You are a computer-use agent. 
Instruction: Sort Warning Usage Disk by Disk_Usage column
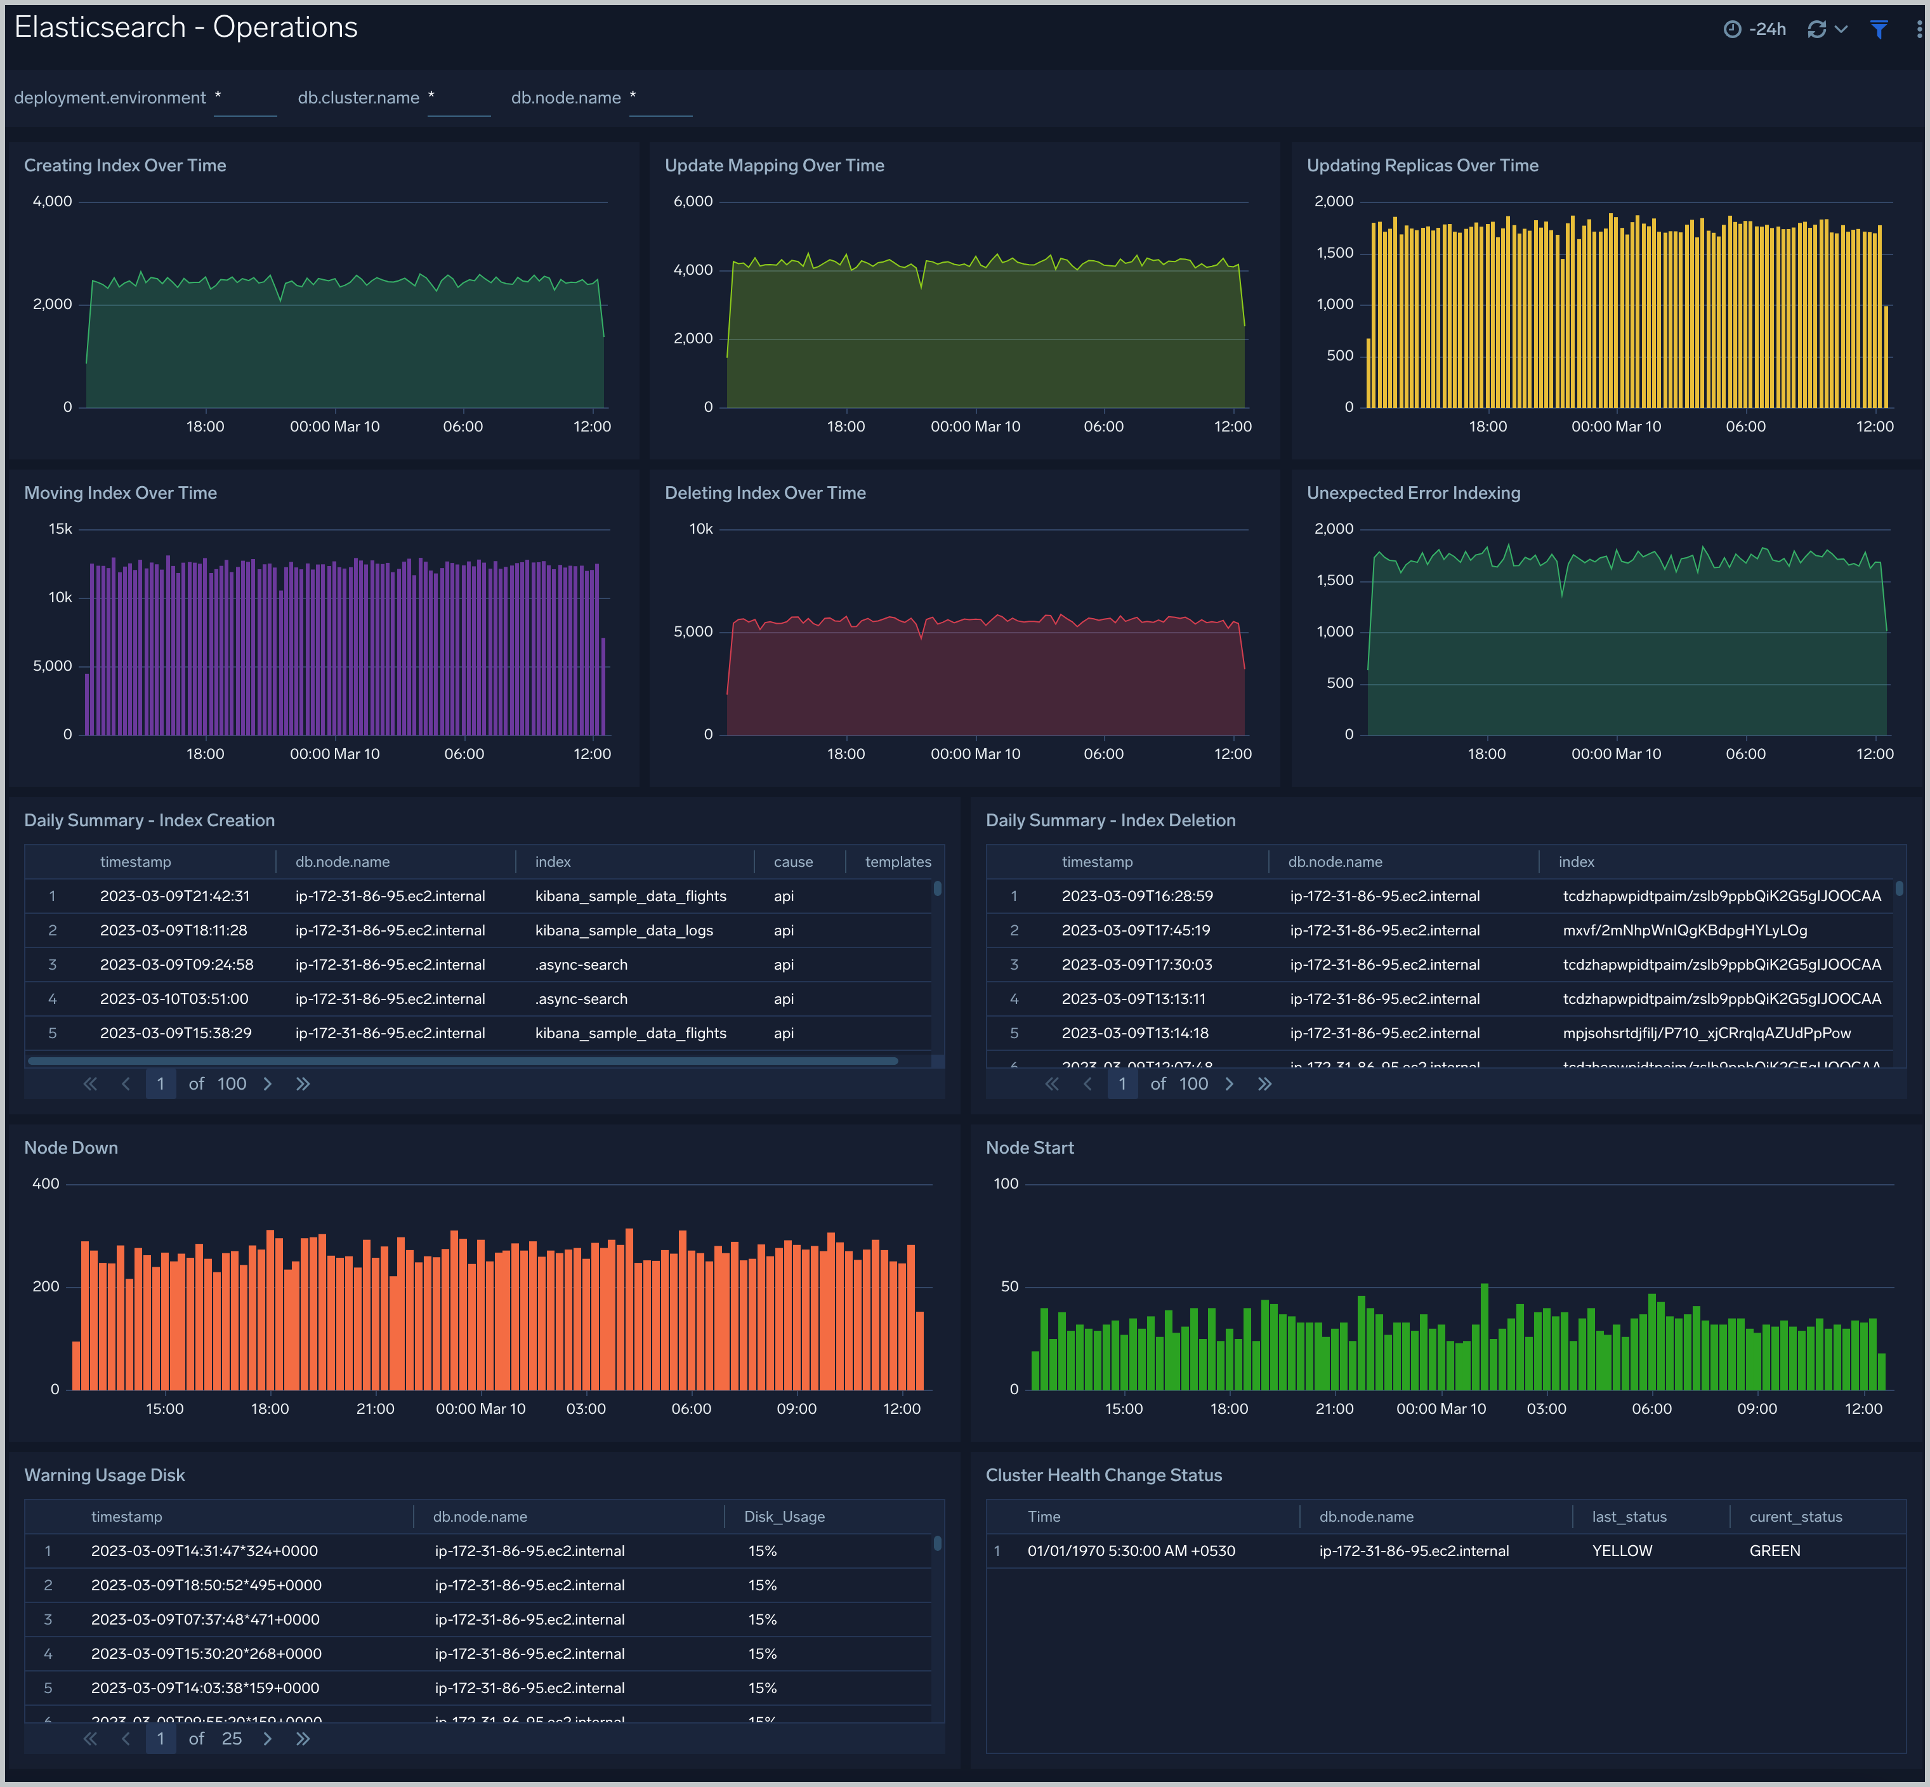(784, 1516)
